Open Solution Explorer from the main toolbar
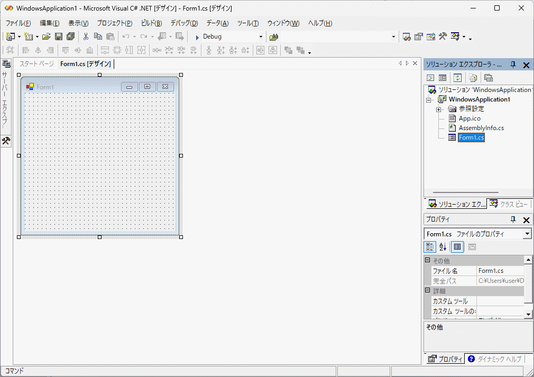This screenshot has width=534, height=377. 407,37
